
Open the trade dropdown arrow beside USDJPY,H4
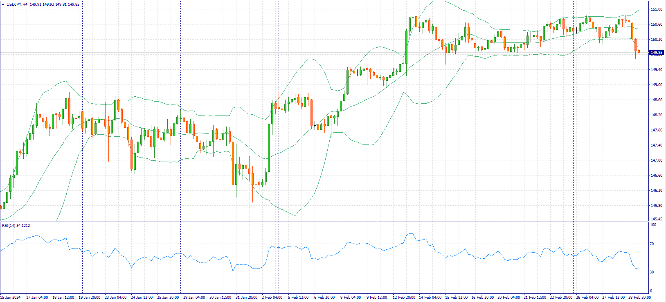(3, 4)
